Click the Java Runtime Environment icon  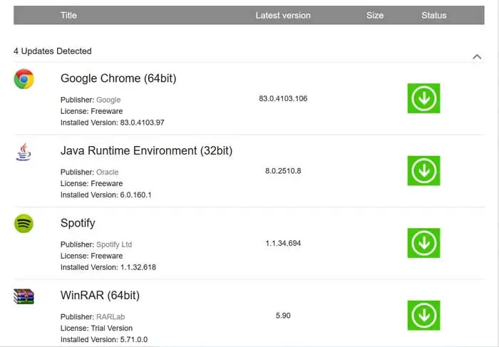coord(24,152)
